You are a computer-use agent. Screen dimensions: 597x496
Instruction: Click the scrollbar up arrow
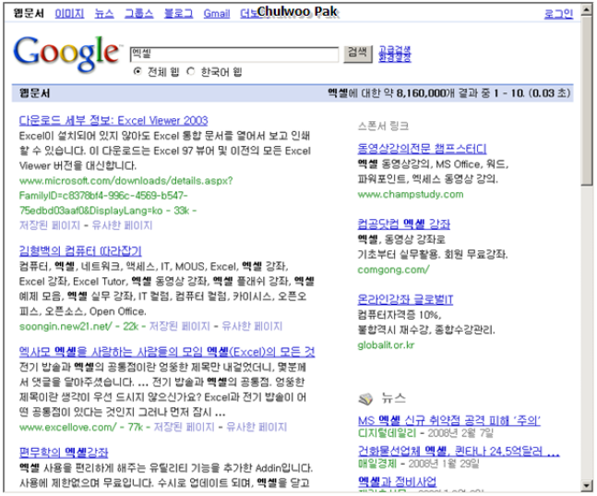587,10
